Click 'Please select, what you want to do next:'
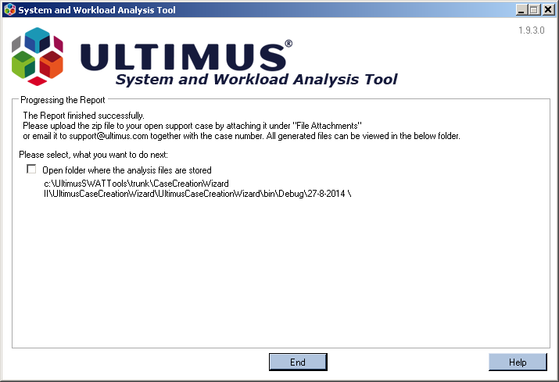Screen dimensions: 559x382 93,155
